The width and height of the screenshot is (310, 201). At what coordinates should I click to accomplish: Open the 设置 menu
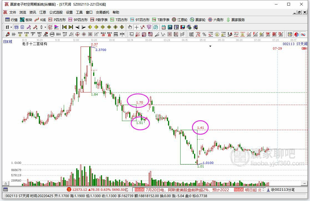[69, 12]
